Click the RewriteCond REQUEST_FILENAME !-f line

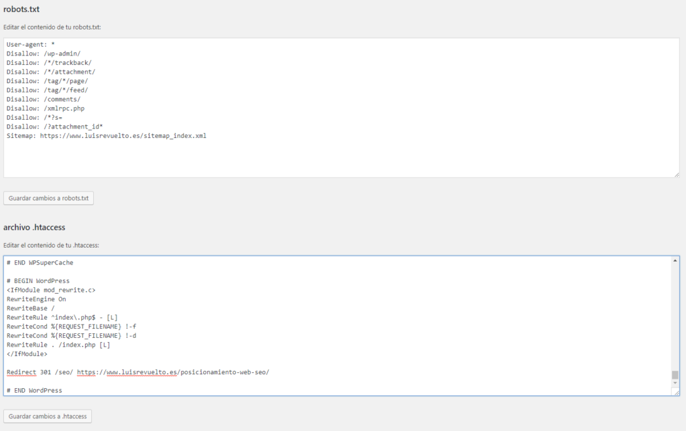tap(71, 327)
